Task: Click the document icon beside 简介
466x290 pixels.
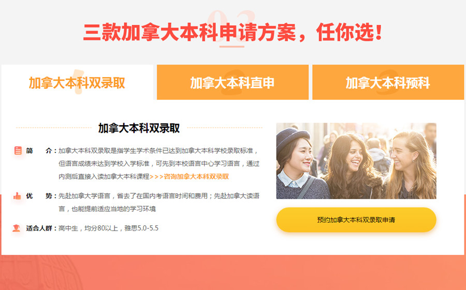Action: point(18,151)
